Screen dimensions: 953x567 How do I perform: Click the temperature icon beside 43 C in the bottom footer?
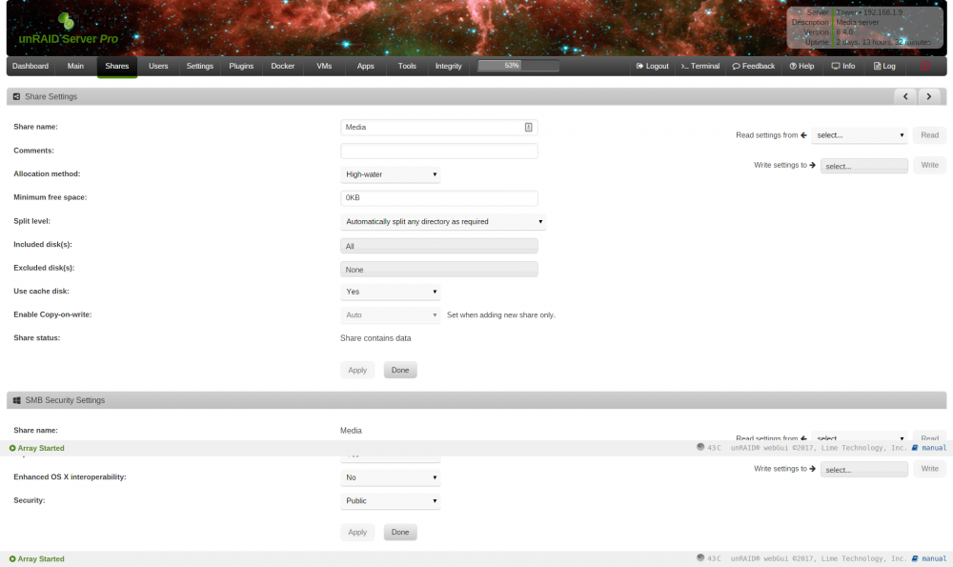(700, 557)
